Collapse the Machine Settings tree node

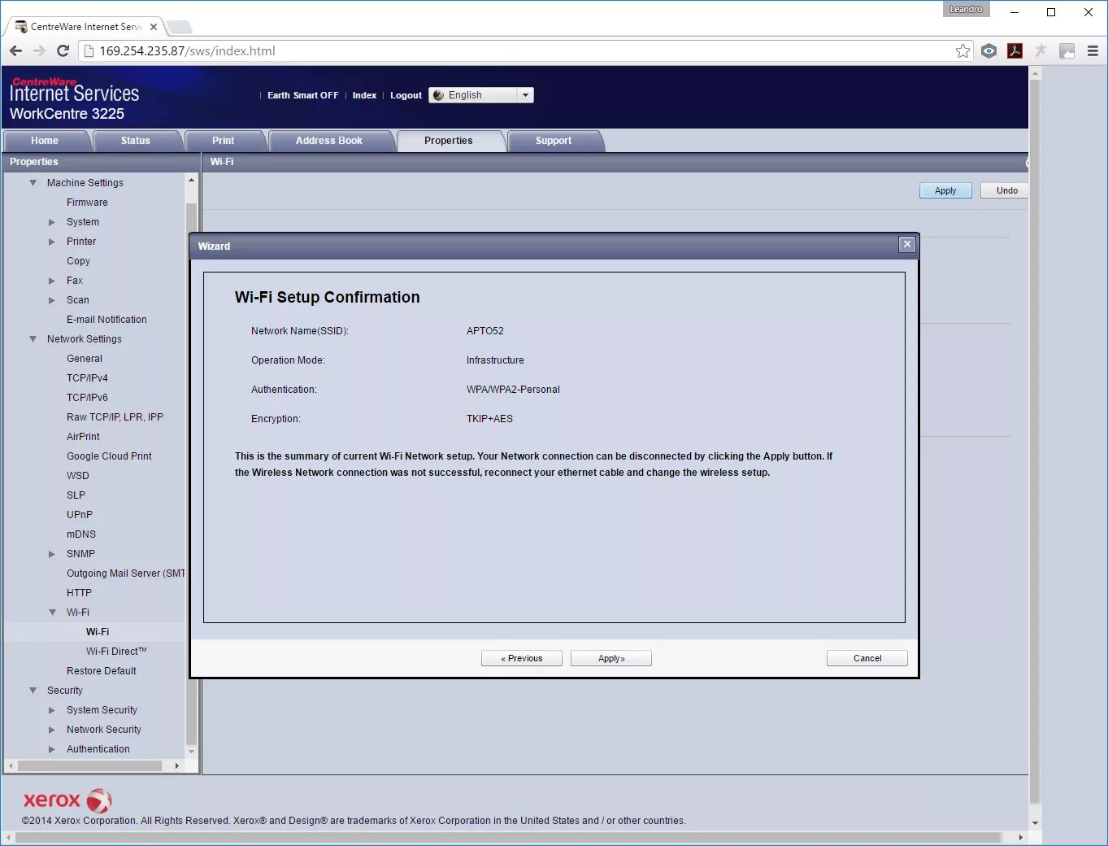(x=33, y=183)
